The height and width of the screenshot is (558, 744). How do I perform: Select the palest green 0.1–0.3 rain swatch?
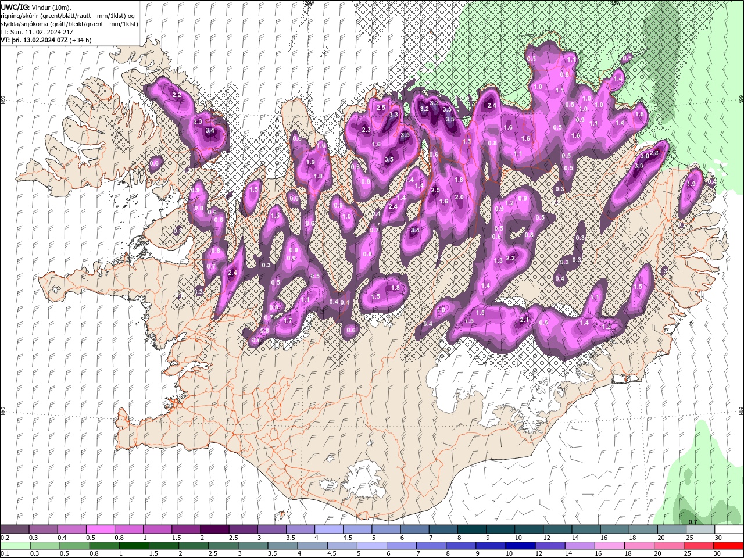[x=15, y=546]
